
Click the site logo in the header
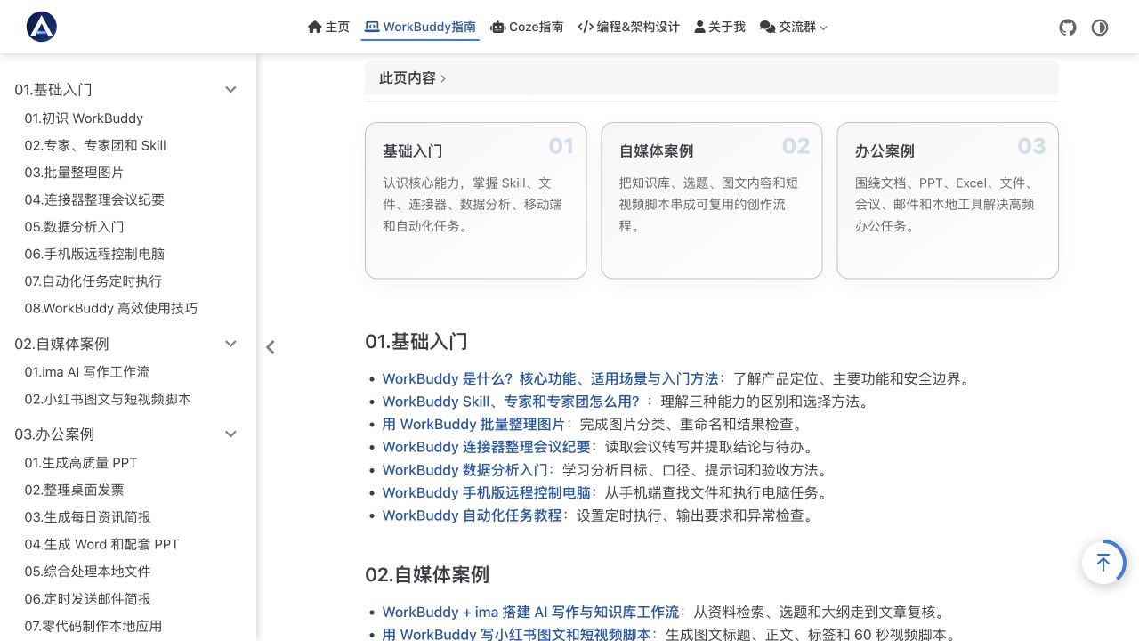[x=42, y=27]
